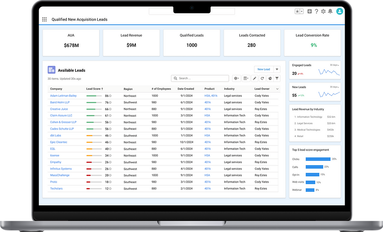Open list view settings gear dropdown
Screen dimensions: 383x232
[x=236, y=79]
